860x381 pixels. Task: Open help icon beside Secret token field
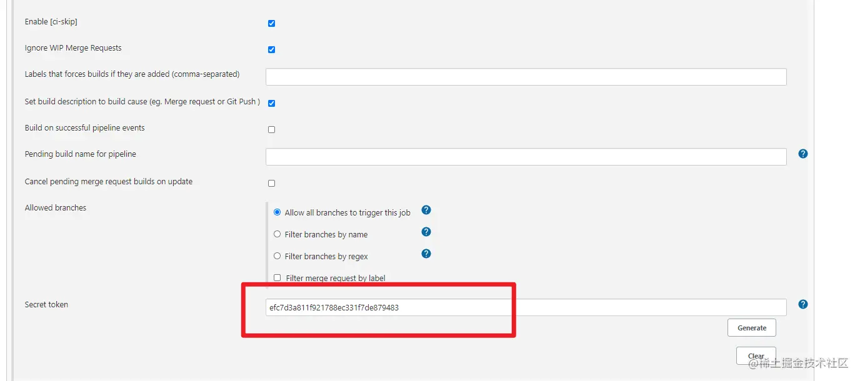point(803,304)
